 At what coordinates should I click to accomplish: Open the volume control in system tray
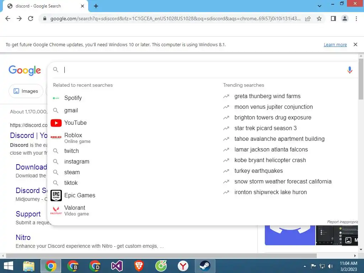(x=330, y=266)
